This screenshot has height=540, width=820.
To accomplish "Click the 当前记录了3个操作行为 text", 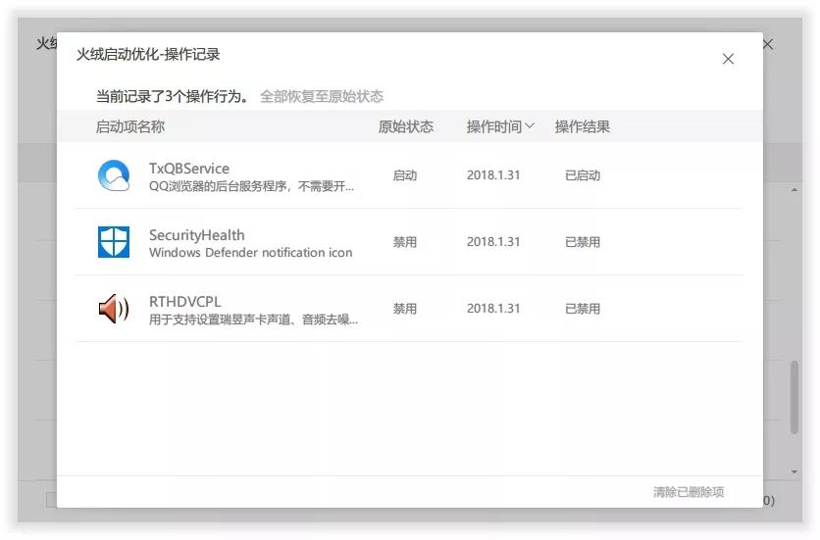I will coord(173,96).
